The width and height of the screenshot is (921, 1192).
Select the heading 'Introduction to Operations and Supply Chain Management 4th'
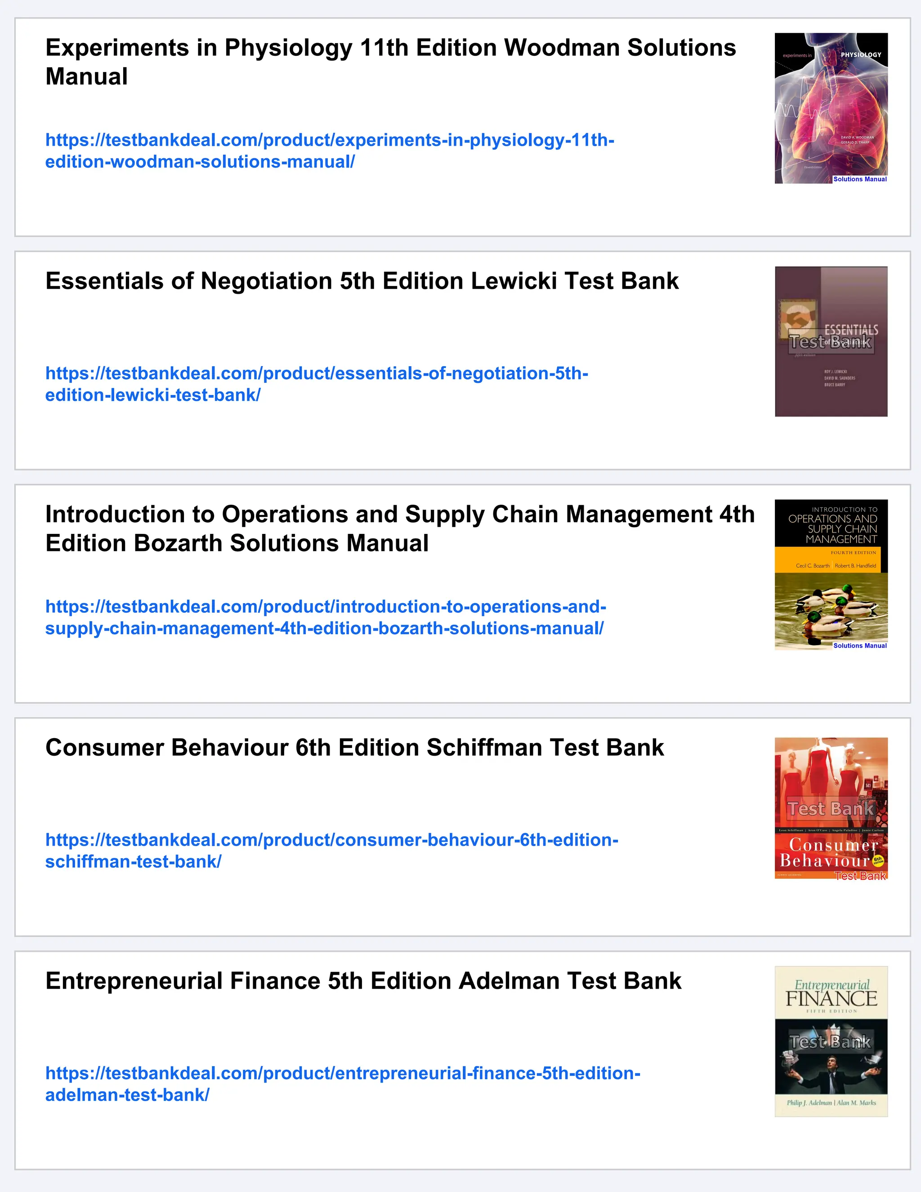pyautogui.click(x=400, y=514)
